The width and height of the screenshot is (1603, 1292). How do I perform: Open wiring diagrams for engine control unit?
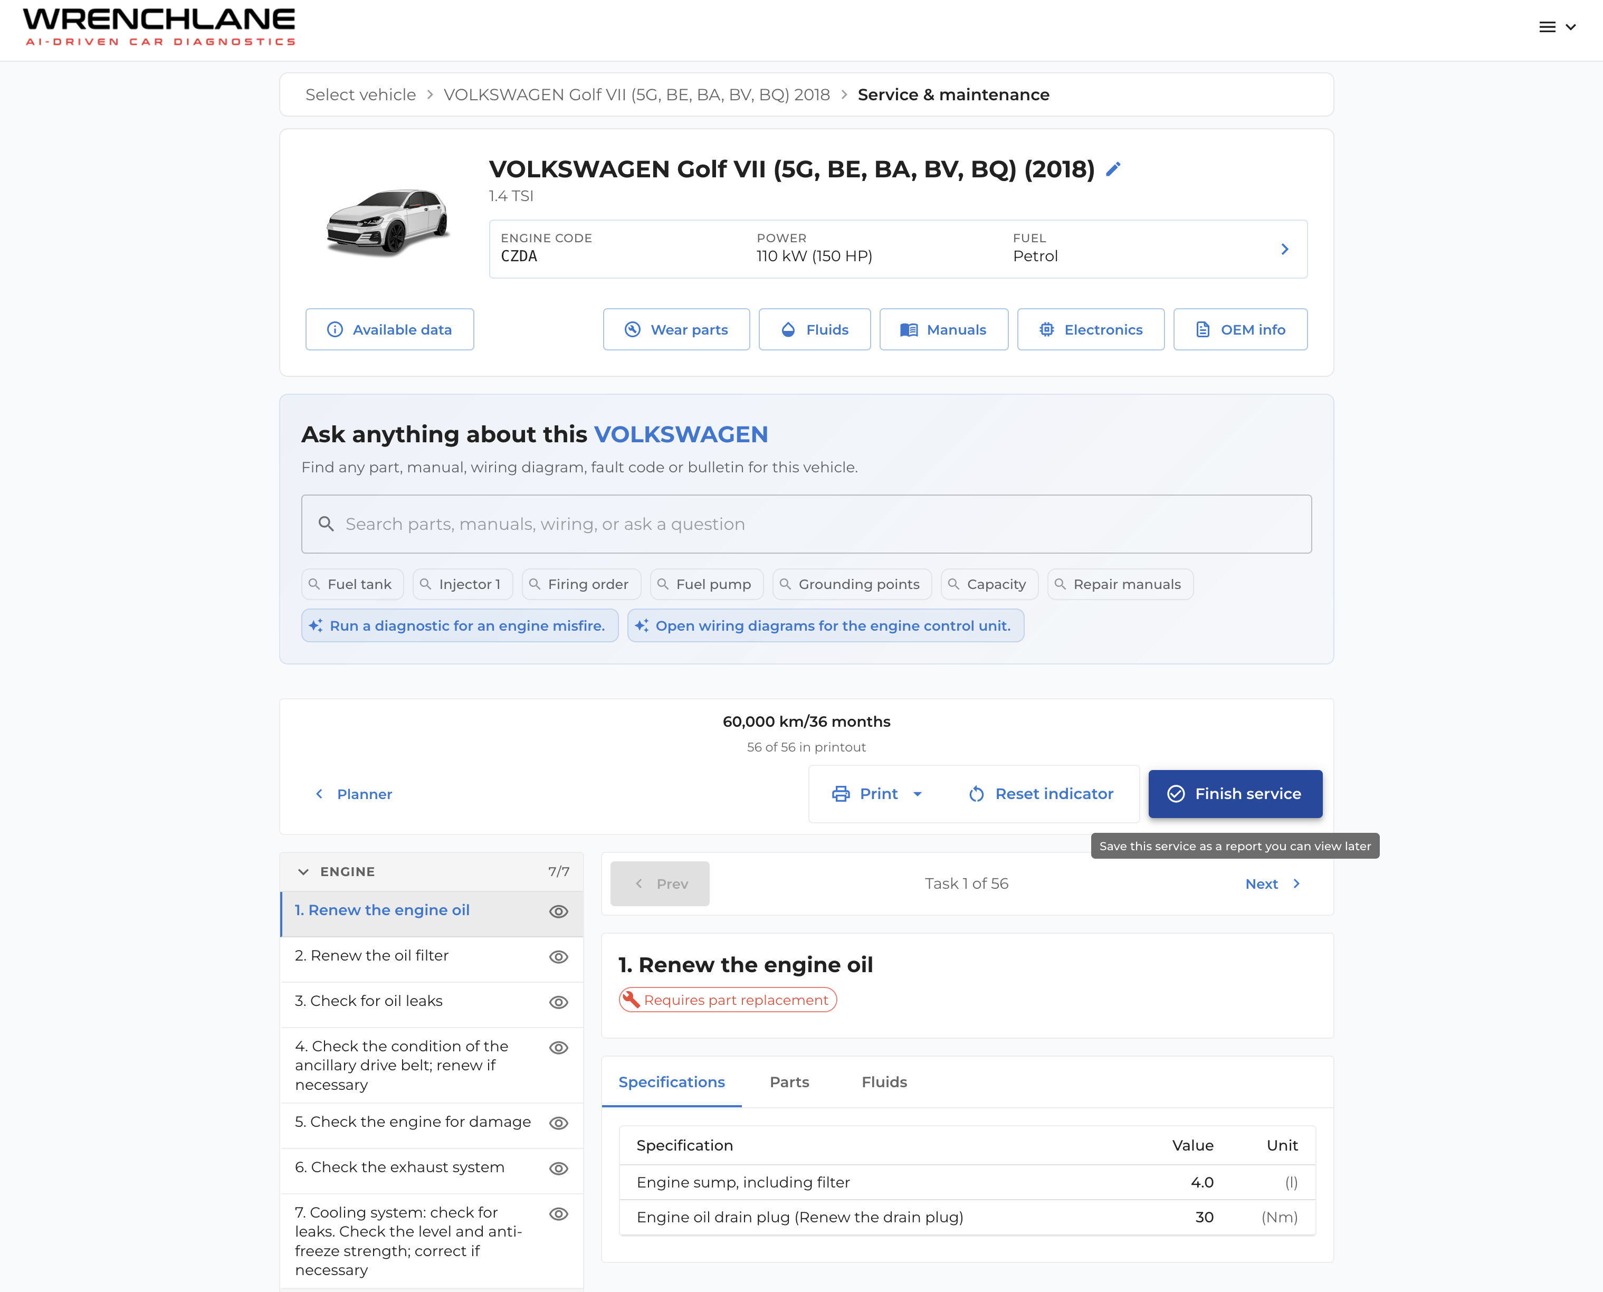826,626
